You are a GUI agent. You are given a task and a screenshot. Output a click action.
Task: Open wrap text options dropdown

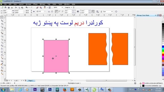coord(97,11)
